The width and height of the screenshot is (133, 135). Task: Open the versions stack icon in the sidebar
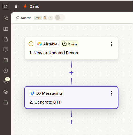pyautogui.click(x=6, y=102)
